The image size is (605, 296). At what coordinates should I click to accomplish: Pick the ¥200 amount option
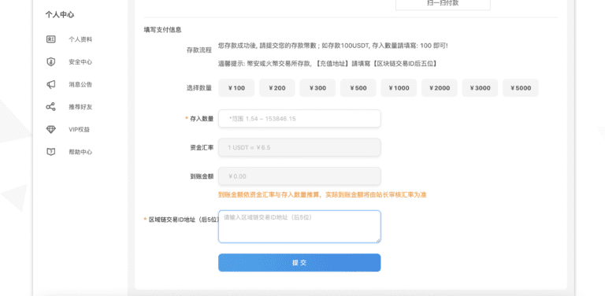point(277,88)
